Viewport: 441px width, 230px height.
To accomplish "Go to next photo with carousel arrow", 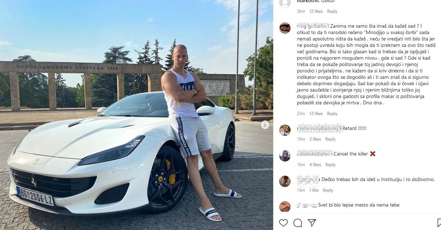I will 265,125.
